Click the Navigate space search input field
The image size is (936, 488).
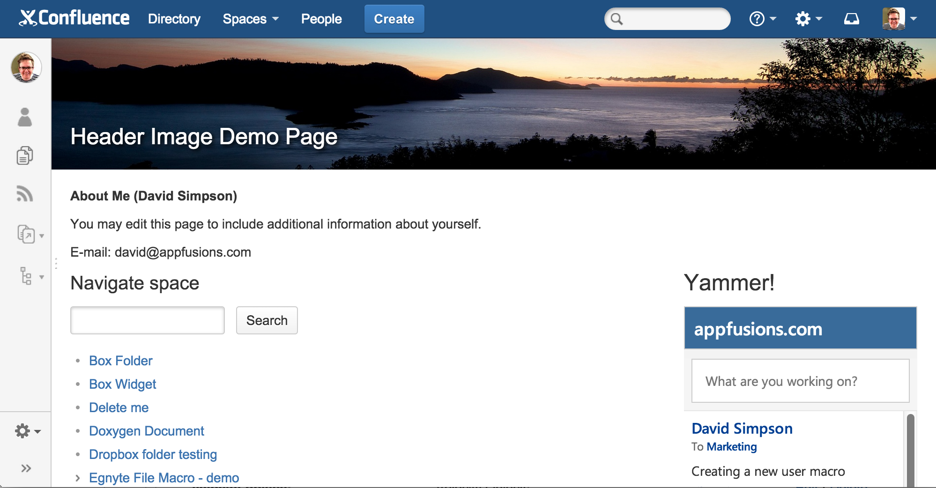coord(148,320)
